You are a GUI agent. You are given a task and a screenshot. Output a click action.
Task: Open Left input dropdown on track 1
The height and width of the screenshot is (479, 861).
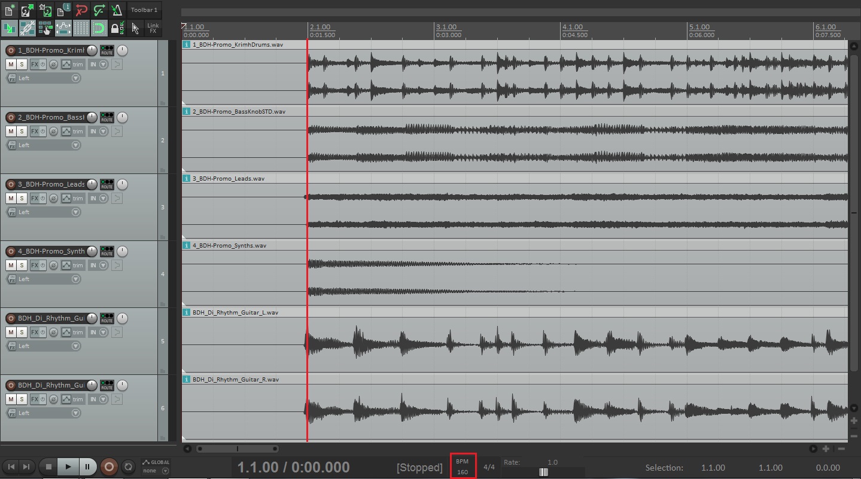click(x=44, y=78)
